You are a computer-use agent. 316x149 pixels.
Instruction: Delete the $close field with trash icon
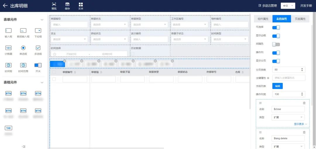click(304, 103)
